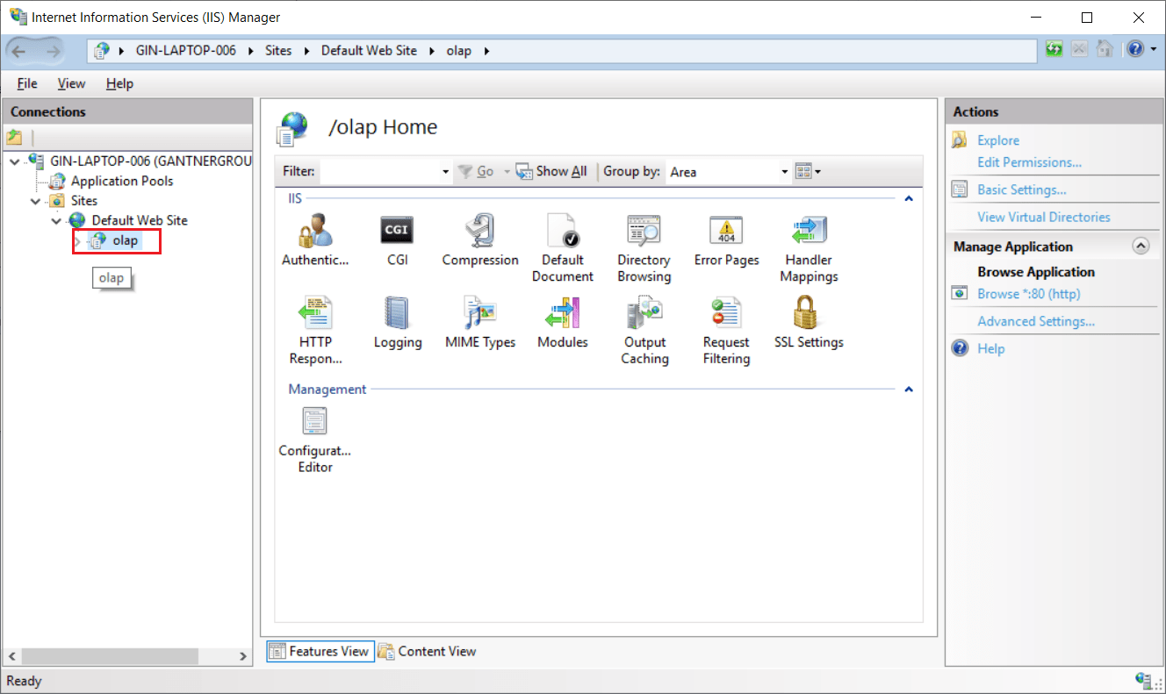Collapse the GIN-LAPTOP-006 server node
This screenshot has width=1166, height=694.
(15, 161)
